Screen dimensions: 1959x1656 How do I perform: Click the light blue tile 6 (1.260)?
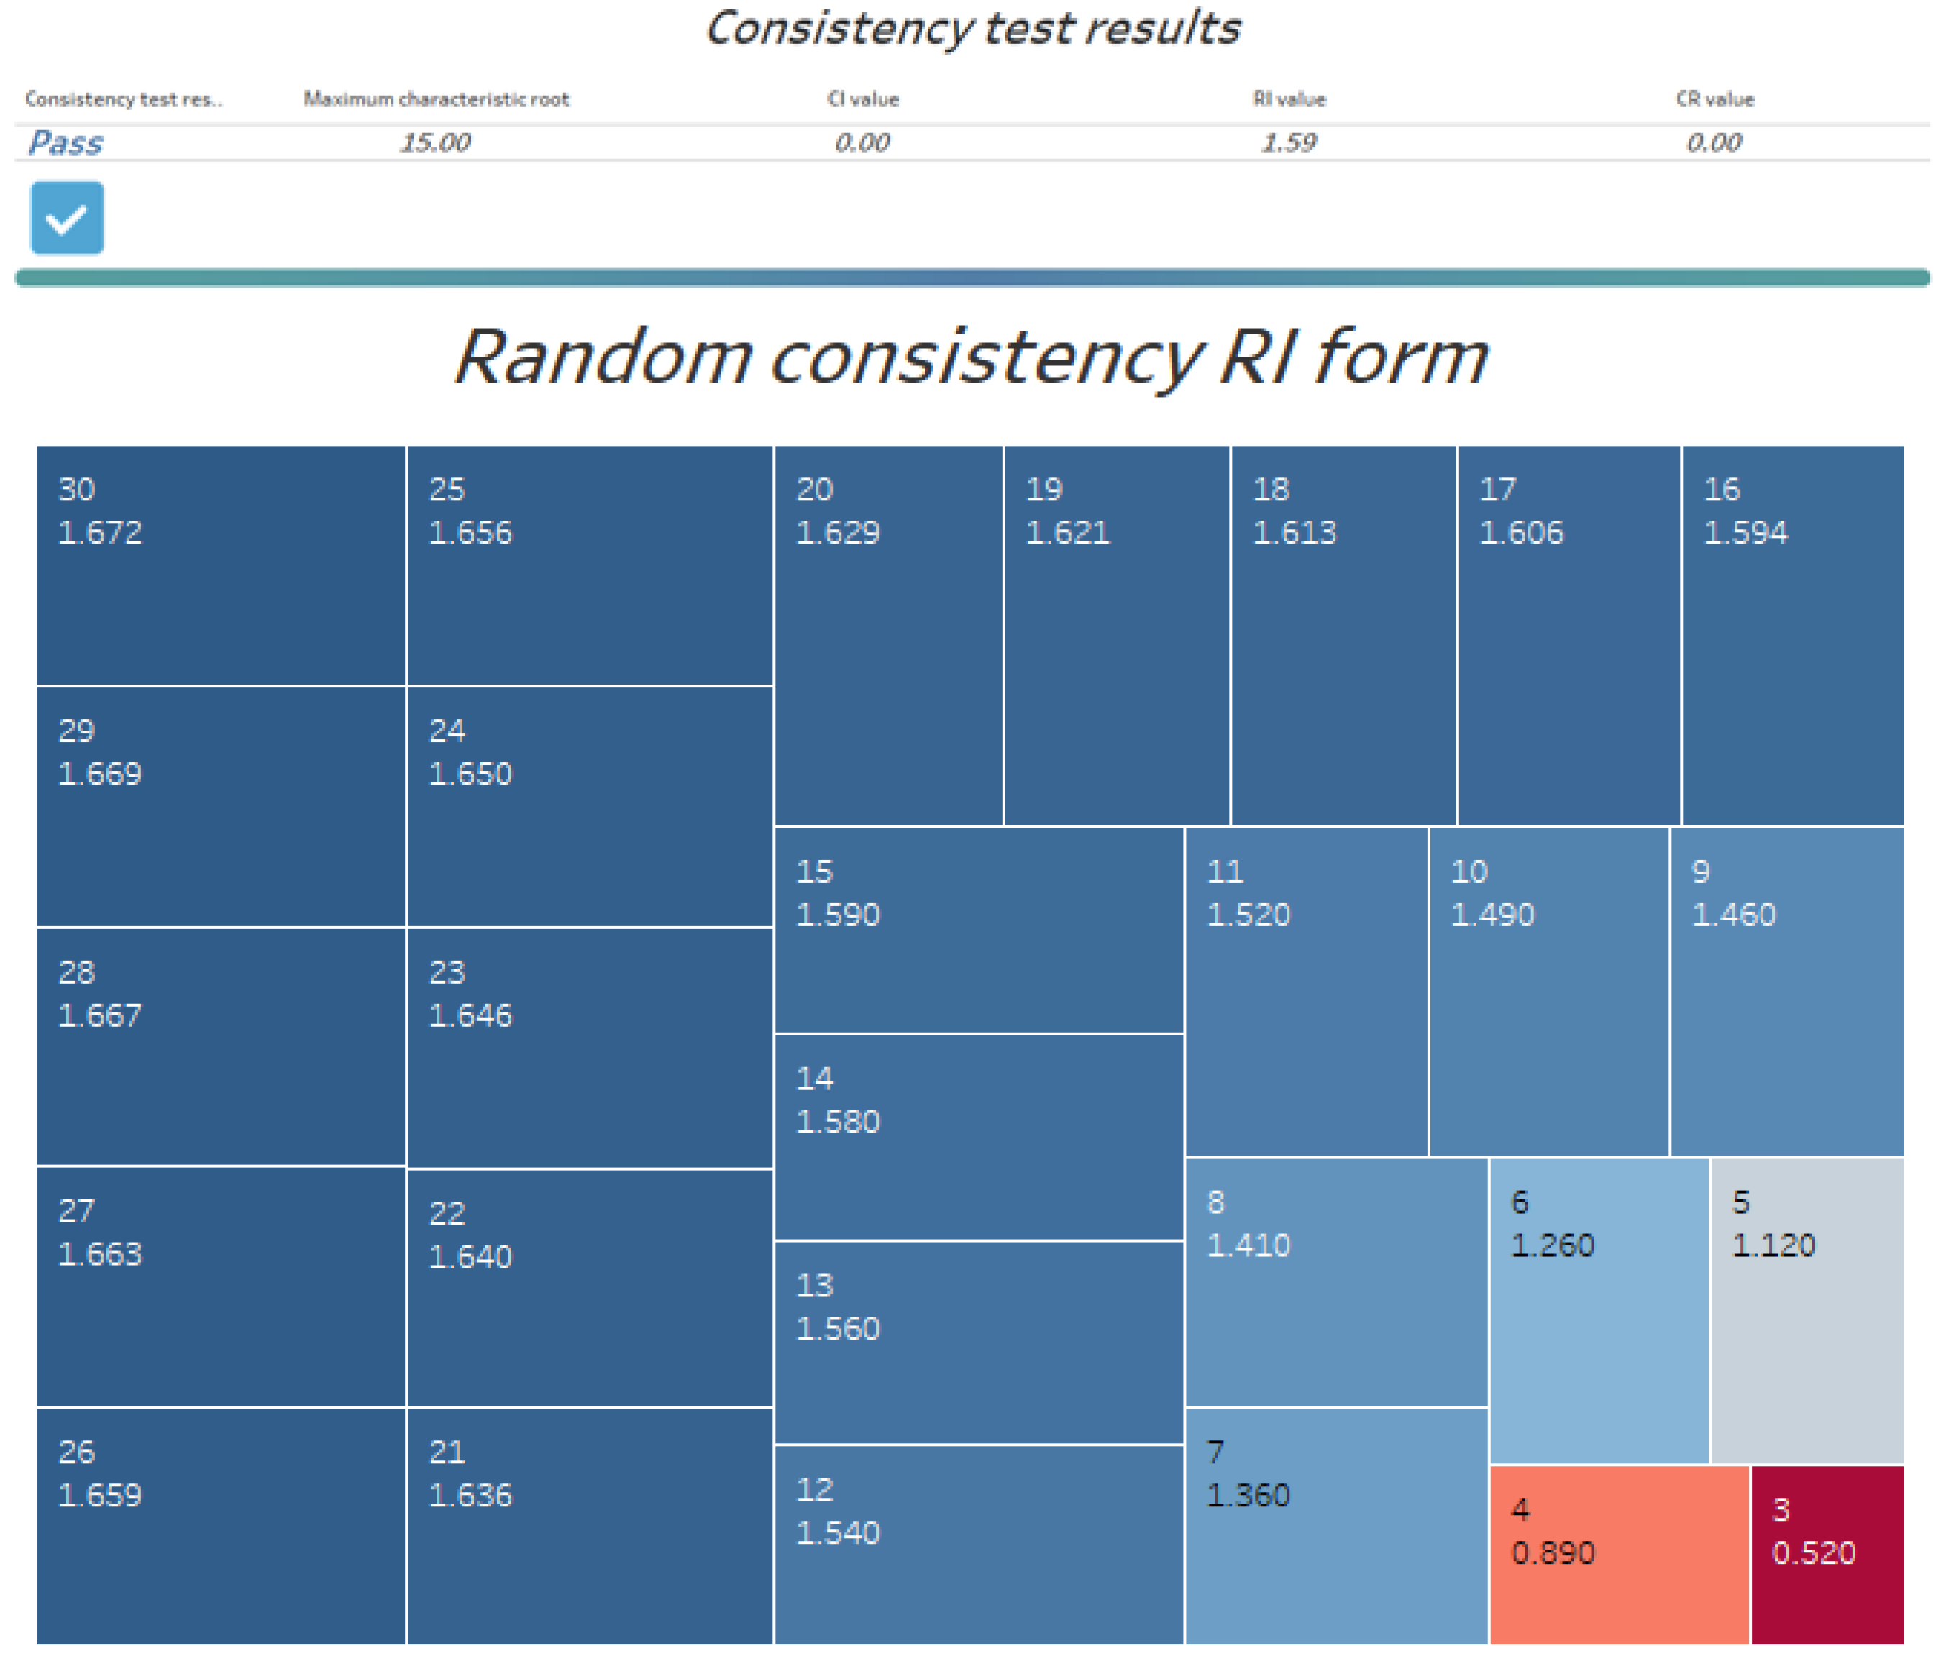tap(1597, 1311)
